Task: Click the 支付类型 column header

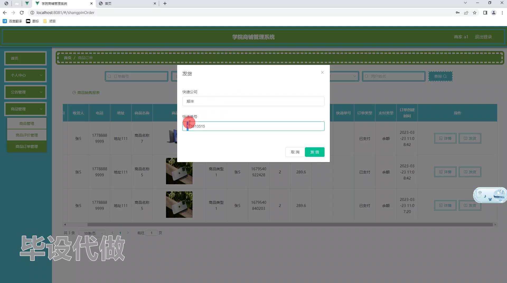Action: coord(386,113)
